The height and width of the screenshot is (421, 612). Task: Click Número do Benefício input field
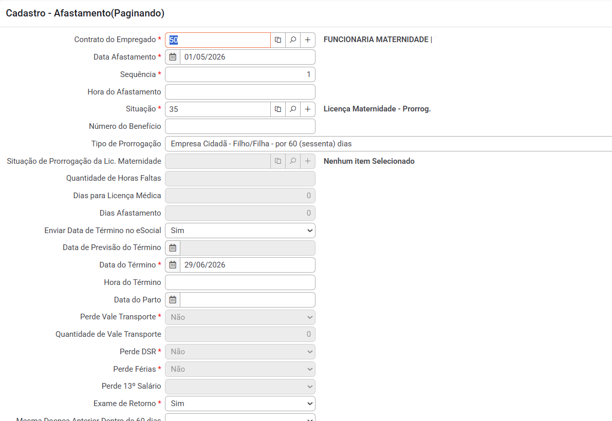[240, 126]
